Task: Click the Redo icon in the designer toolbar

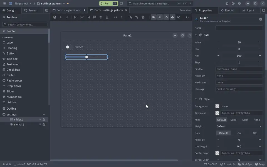Action: tap(67, 17)
